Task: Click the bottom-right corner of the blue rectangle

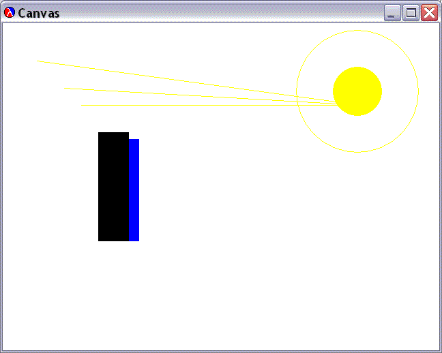Action: point(138,240)
